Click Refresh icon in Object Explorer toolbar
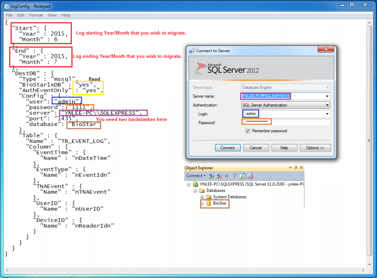Viewport: 377px width, 278px height. (x=242, y=176)
